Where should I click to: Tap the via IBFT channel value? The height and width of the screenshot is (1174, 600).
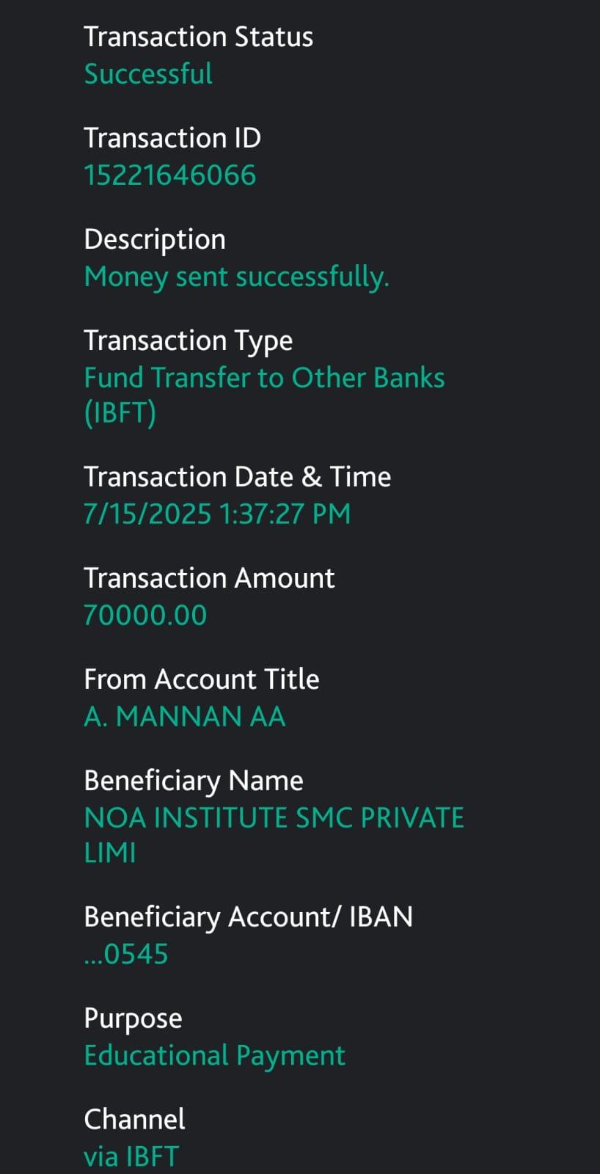131,1156
